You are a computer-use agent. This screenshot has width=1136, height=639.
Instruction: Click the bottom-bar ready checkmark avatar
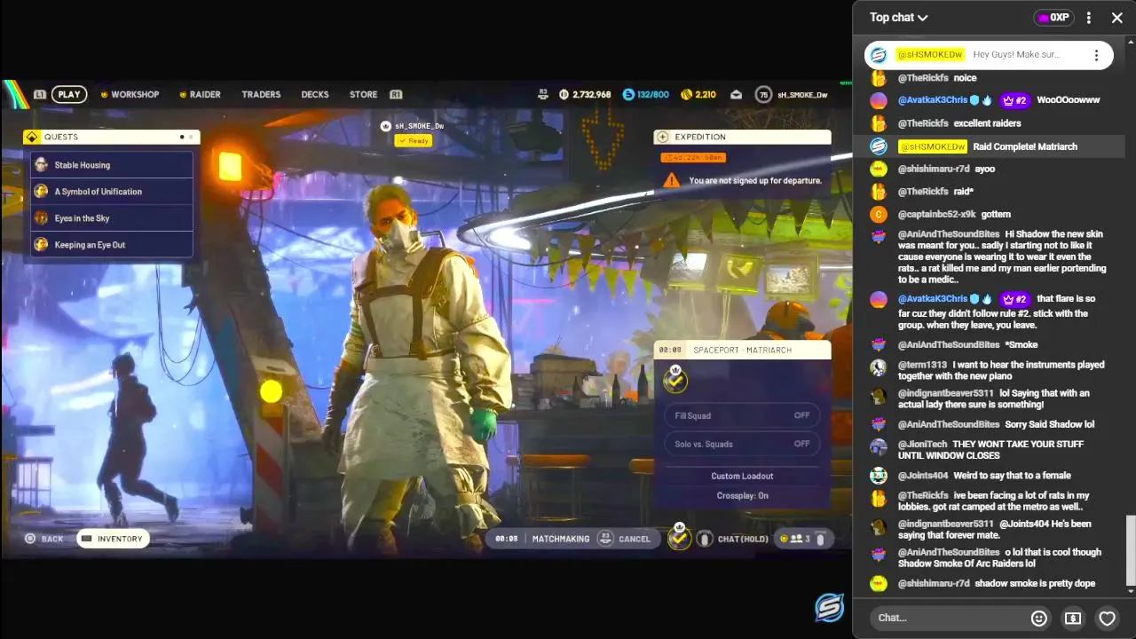(679, 538)
